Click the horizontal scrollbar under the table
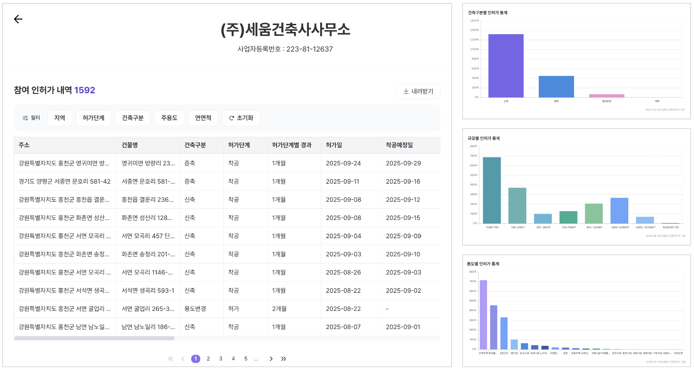694x370 pixels. coord(94,338)
